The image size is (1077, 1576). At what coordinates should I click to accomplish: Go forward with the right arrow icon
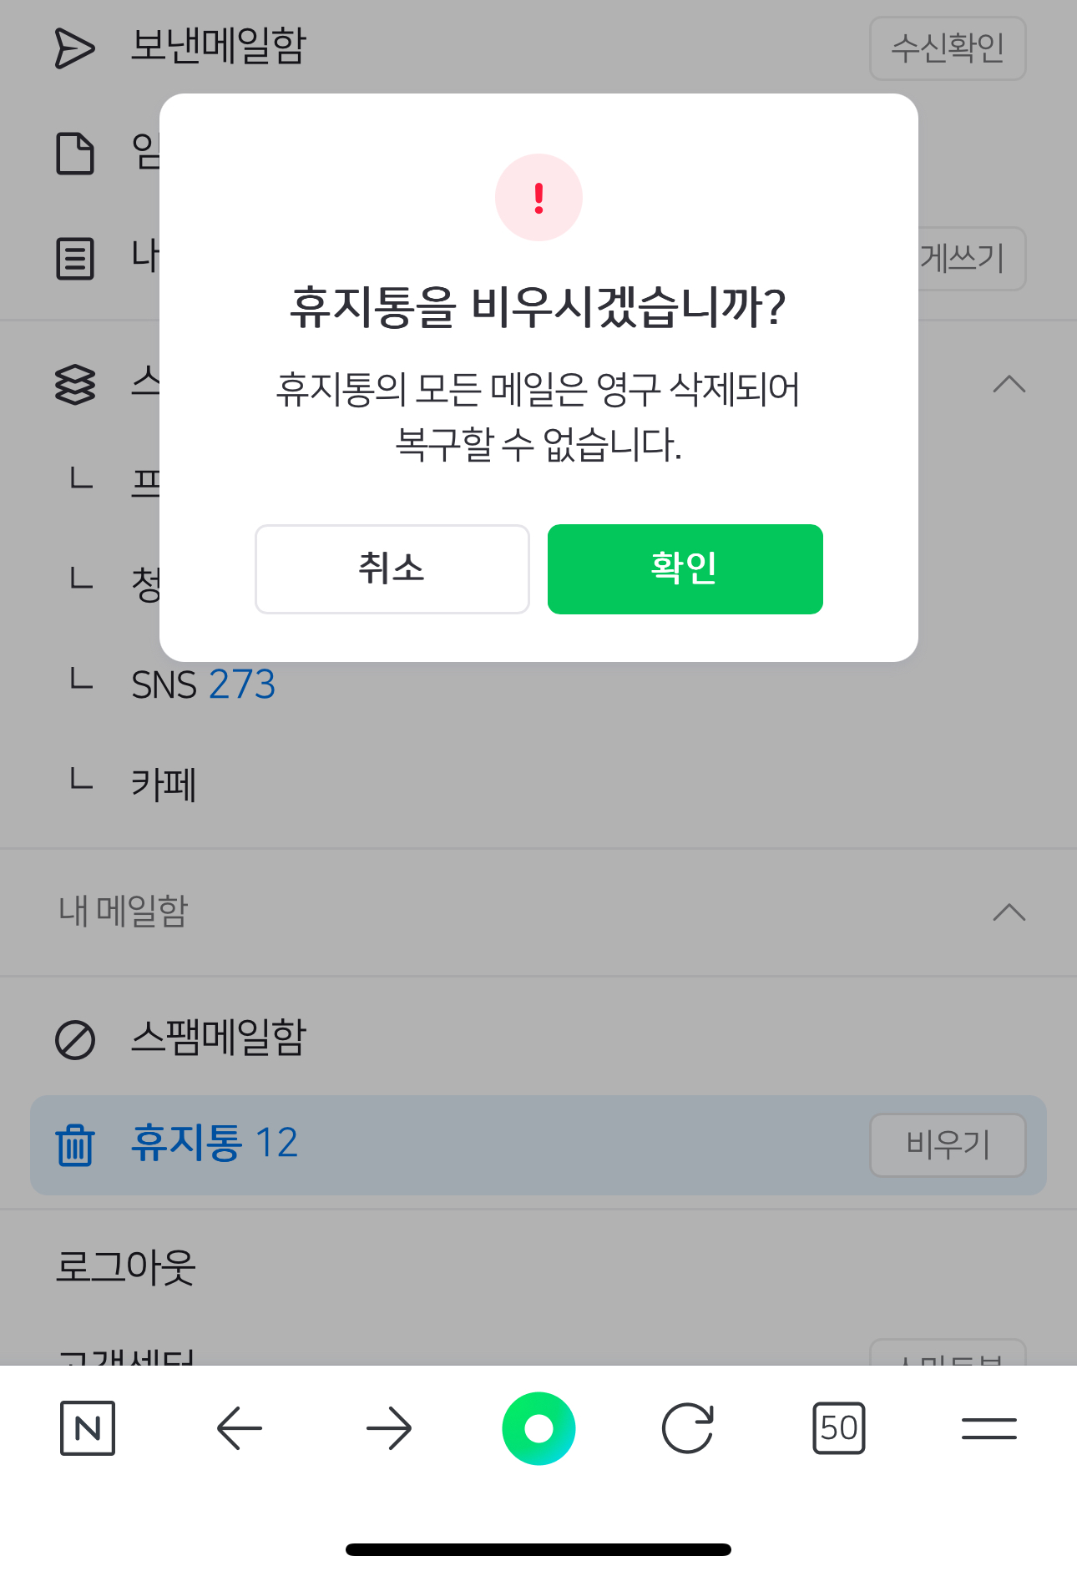pyautogui.click(x=389, y=1428)
